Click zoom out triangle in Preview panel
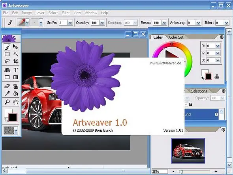 coord(173,171)
